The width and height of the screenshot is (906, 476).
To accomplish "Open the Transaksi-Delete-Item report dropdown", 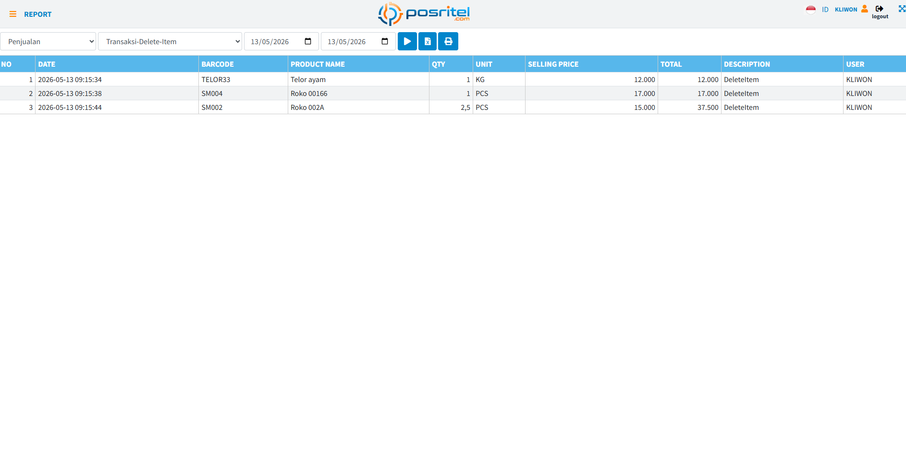I will coord(170,41).
